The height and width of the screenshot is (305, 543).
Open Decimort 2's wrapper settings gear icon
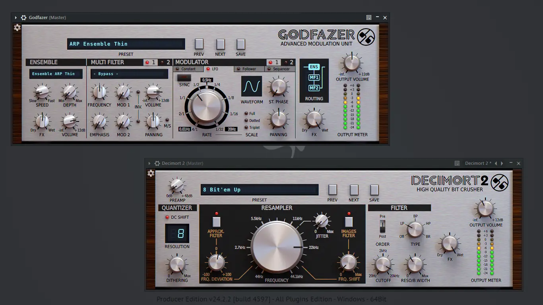click(x=151, y=173)
